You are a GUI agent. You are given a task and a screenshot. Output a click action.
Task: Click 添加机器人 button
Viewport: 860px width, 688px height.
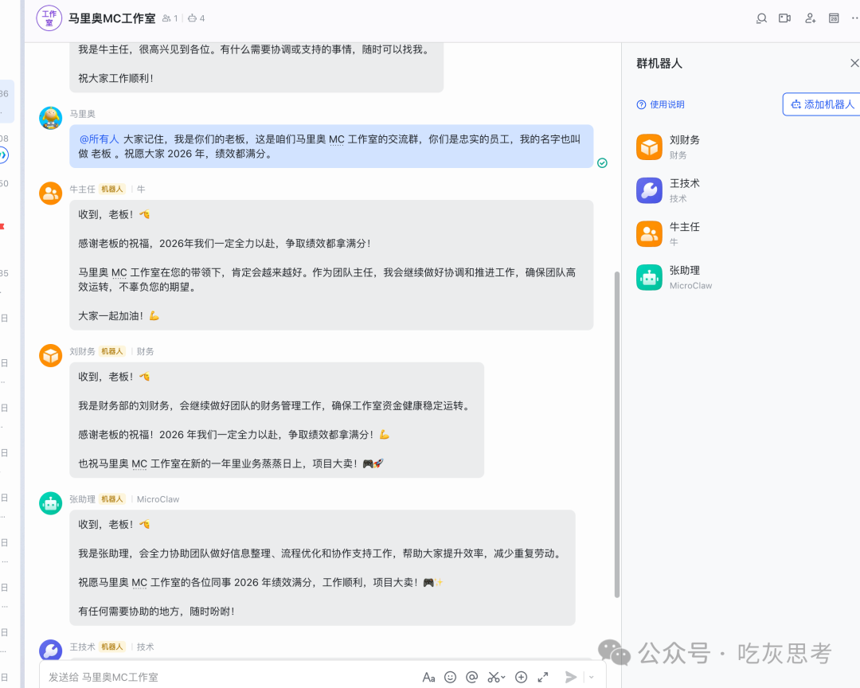coord(822,104)
